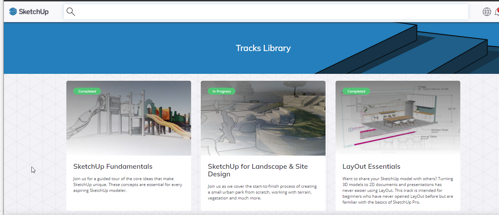Open the Landscape & Site Design thumbnail

click(263, 118)
